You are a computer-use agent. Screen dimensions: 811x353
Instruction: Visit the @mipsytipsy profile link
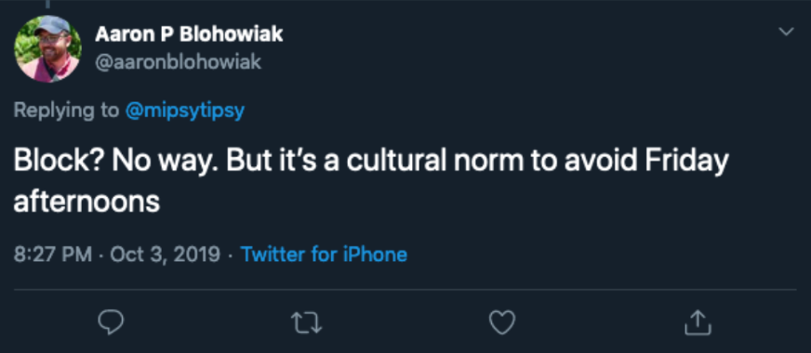(185, 111)
